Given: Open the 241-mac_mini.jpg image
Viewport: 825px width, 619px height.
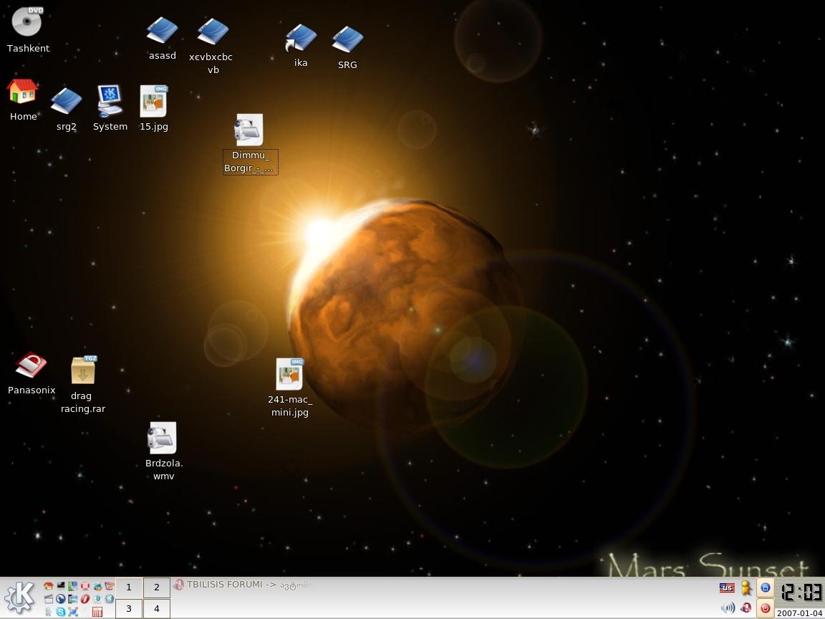Looking at the screenshot, I should tap(290, 375).
